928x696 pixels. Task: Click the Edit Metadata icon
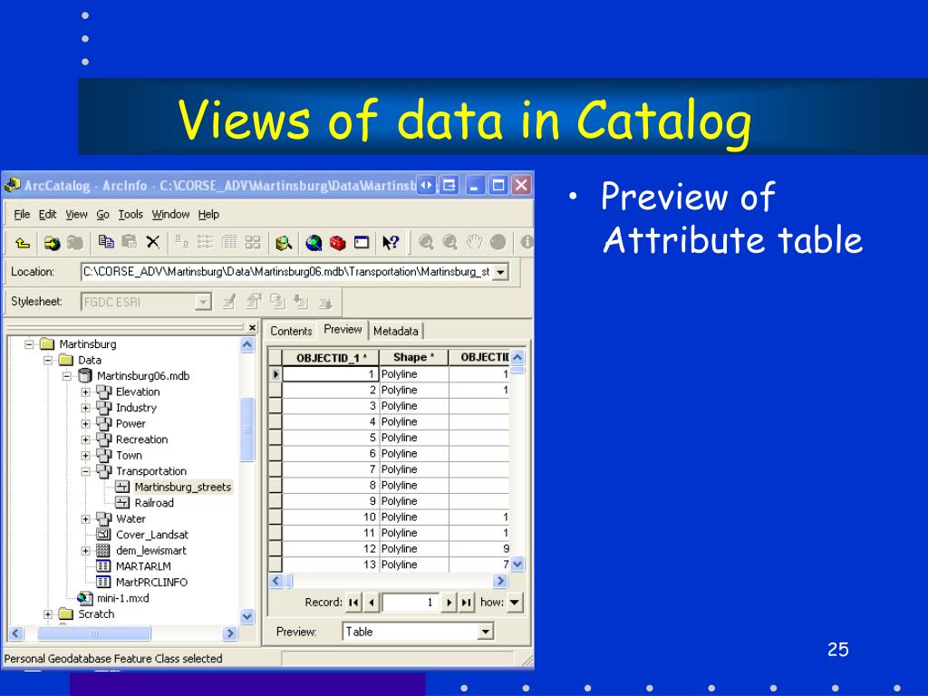[x=229, y=303]
